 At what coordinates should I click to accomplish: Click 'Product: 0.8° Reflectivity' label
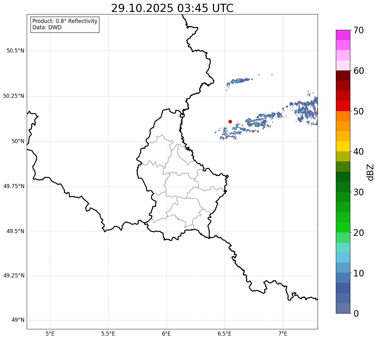click(x=65, y=21)
